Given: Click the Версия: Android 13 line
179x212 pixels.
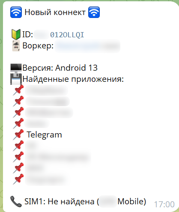Looking at the screenshot, I should point(60,68).
